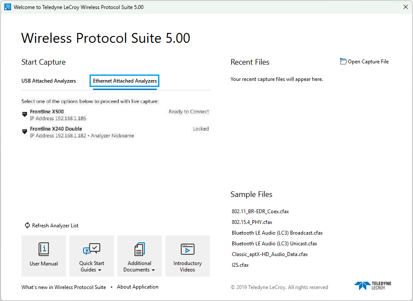Click the Ready to Connect status

click(189, 112)
